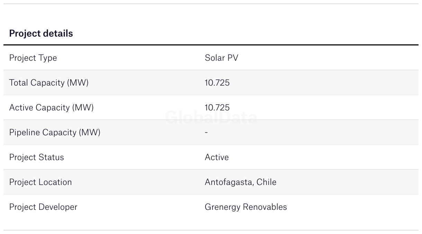The height and width of the screenshot is (234, 422).
Task: Click the GlobalData watermark
Action: click(x=211, y=118)
